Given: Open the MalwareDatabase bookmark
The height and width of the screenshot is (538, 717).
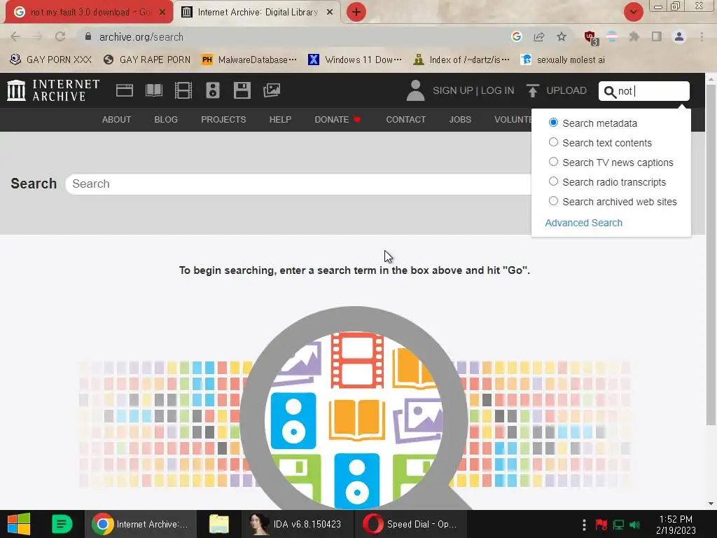Looking at the screenshot, I should (249, 60).
